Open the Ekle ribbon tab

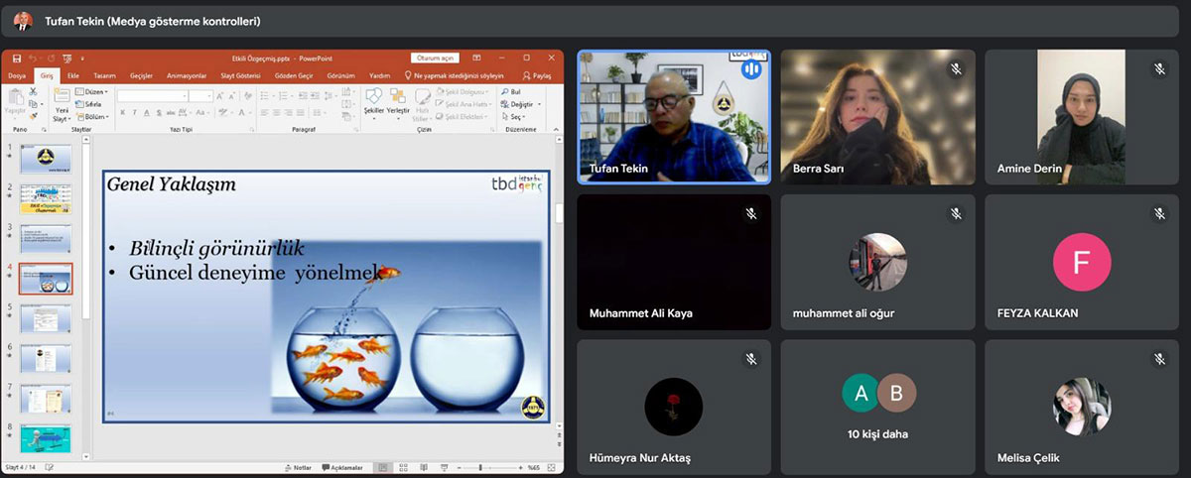73,75
